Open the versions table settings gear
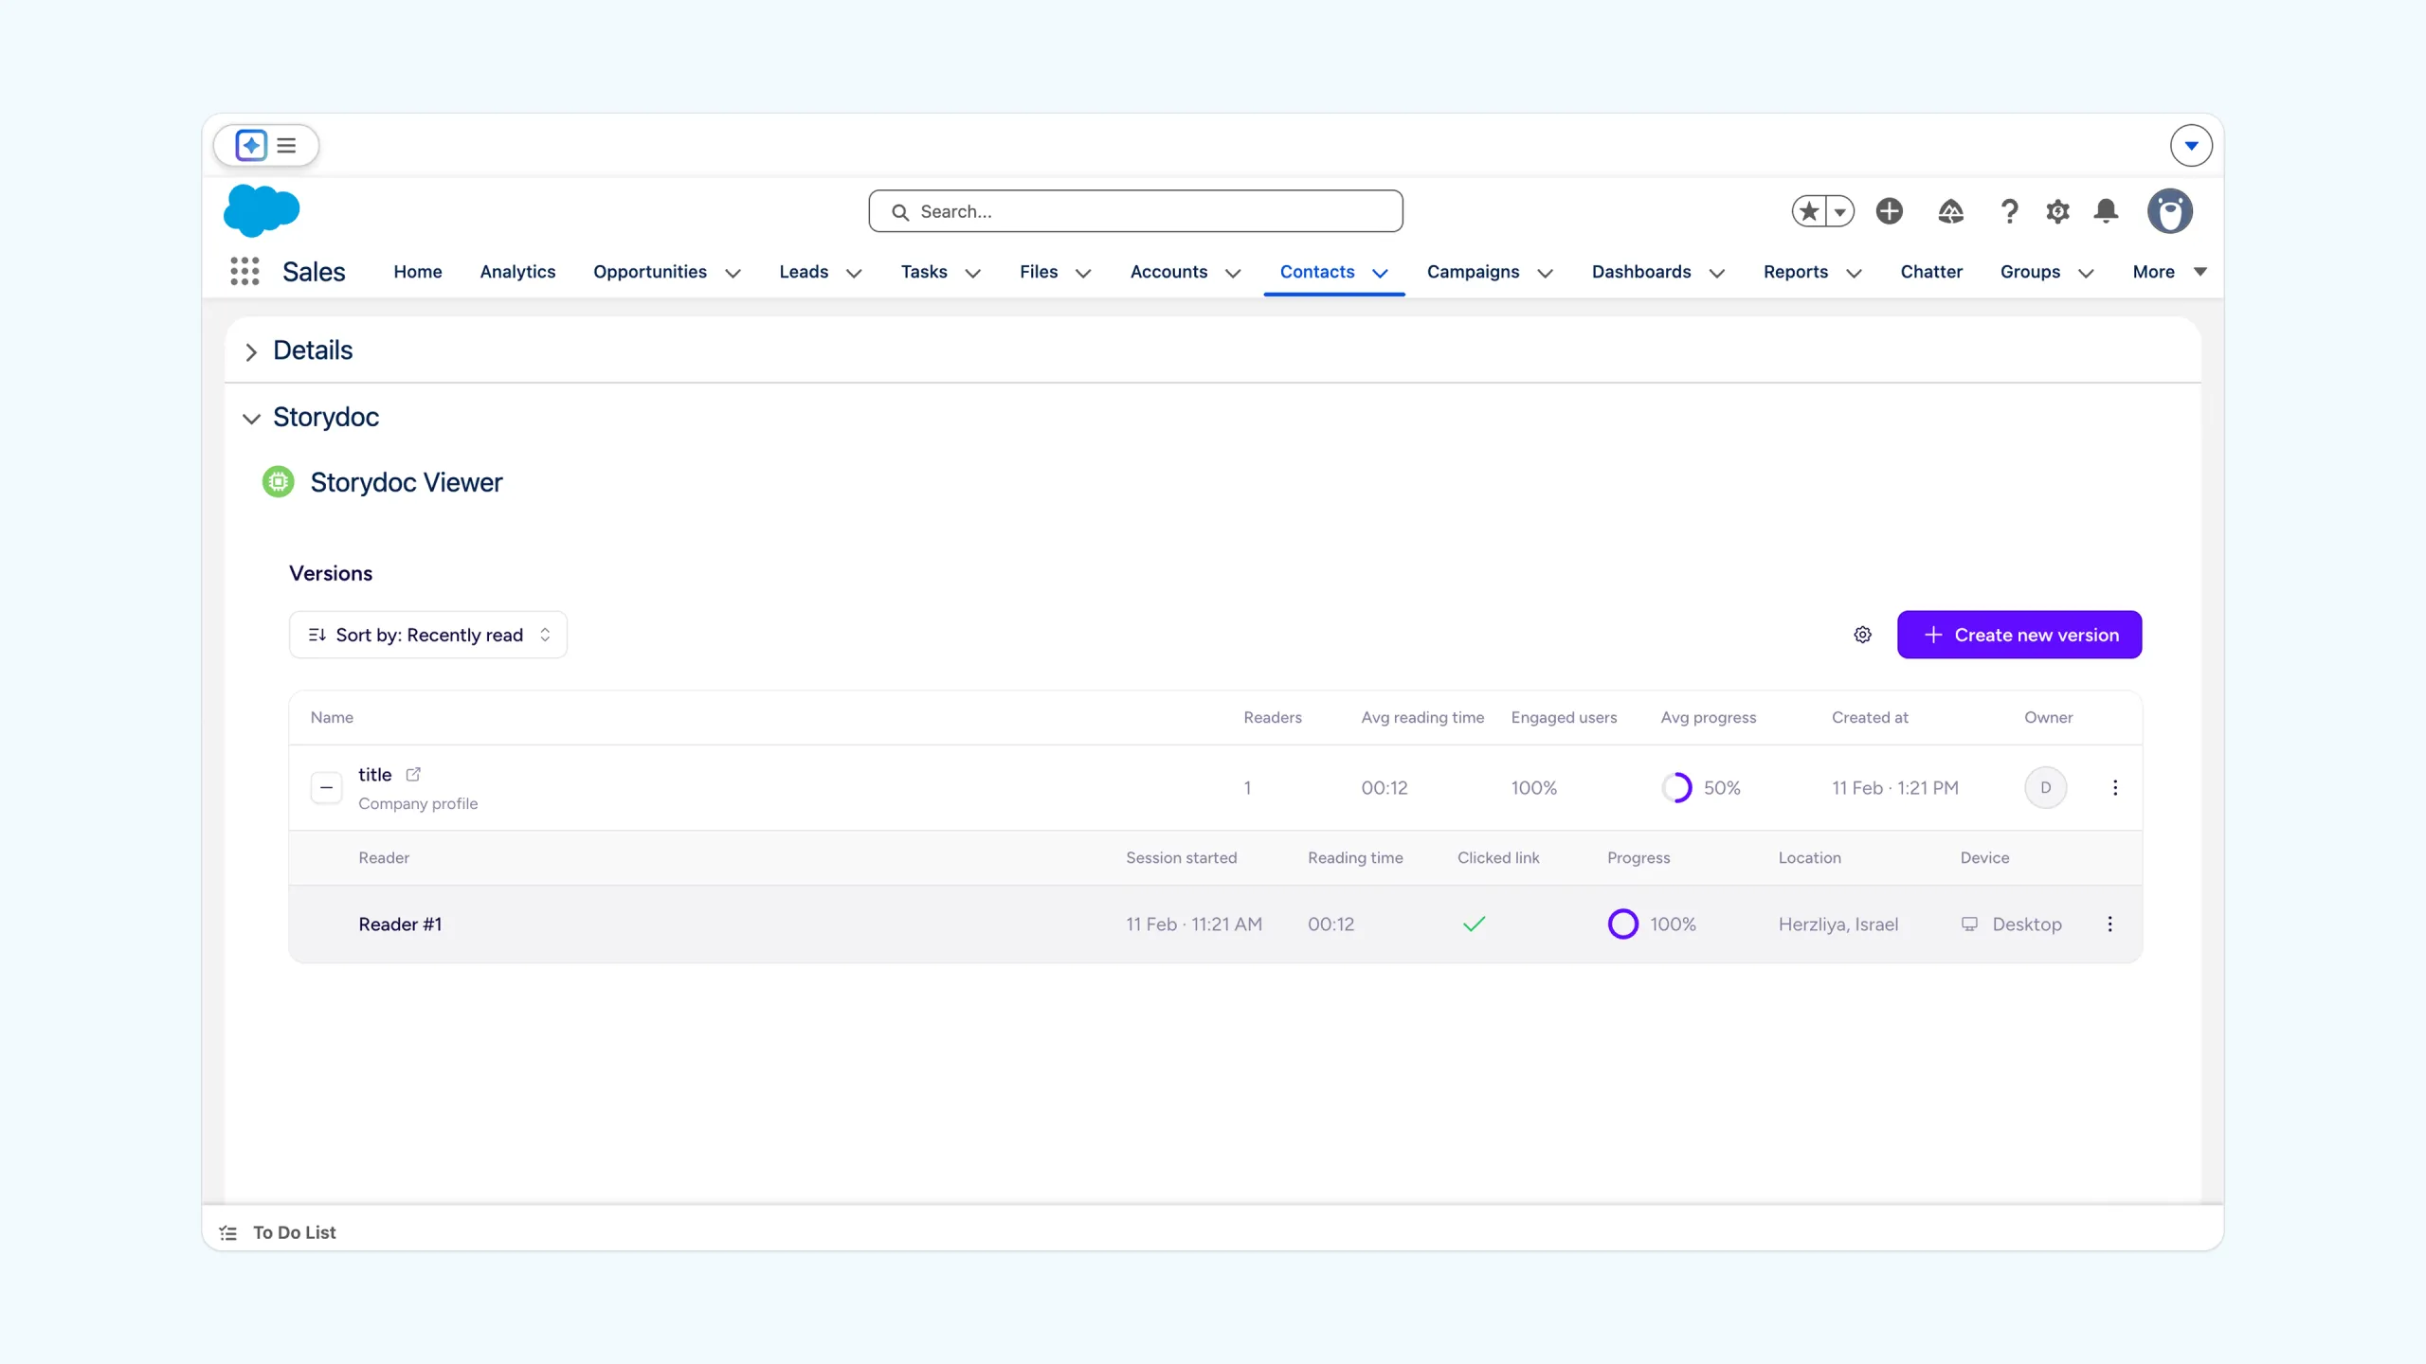The height and width of the screenshot is (1364, 2426). (1863, 635)
